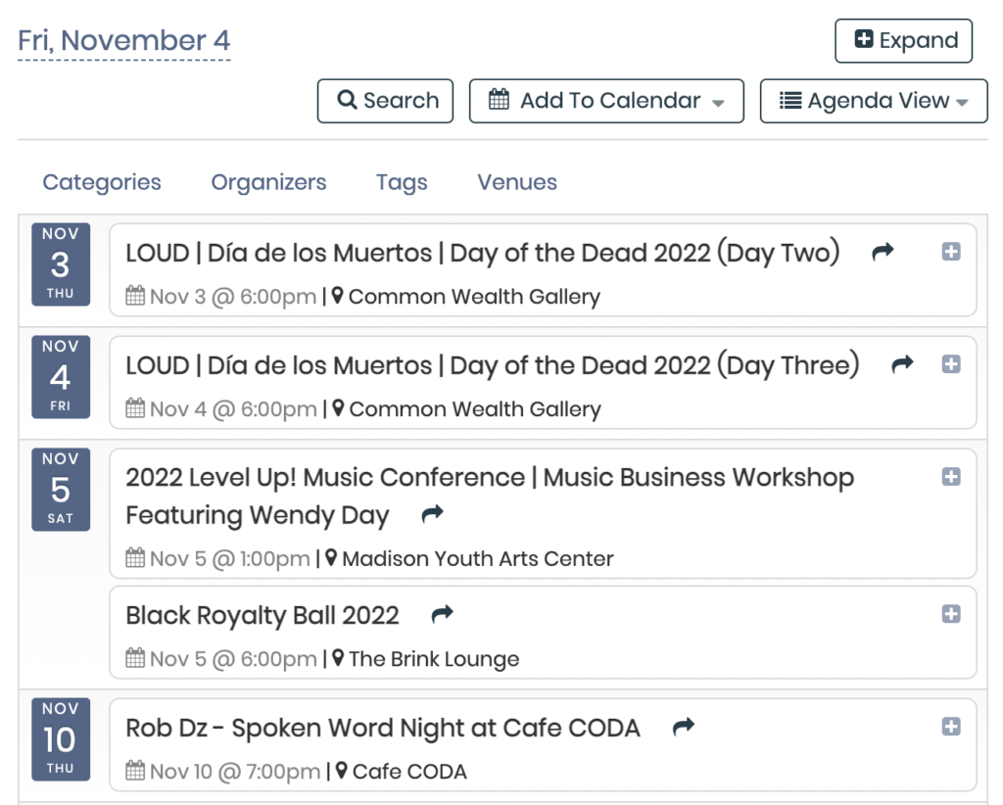Open the Agenda View dropdown
Screen dimensions: 1003x805
tap(873, 101)
